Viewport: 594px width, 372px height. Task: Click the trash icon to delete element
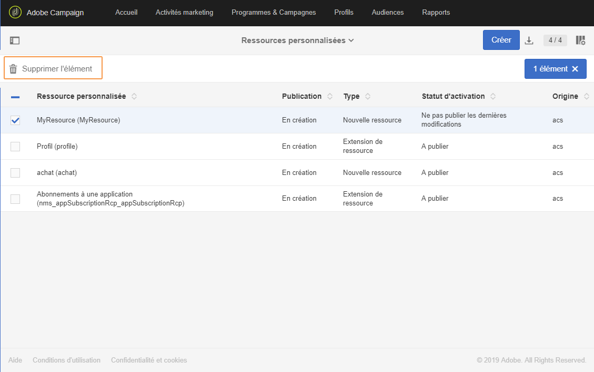click(x=13, y=69)
